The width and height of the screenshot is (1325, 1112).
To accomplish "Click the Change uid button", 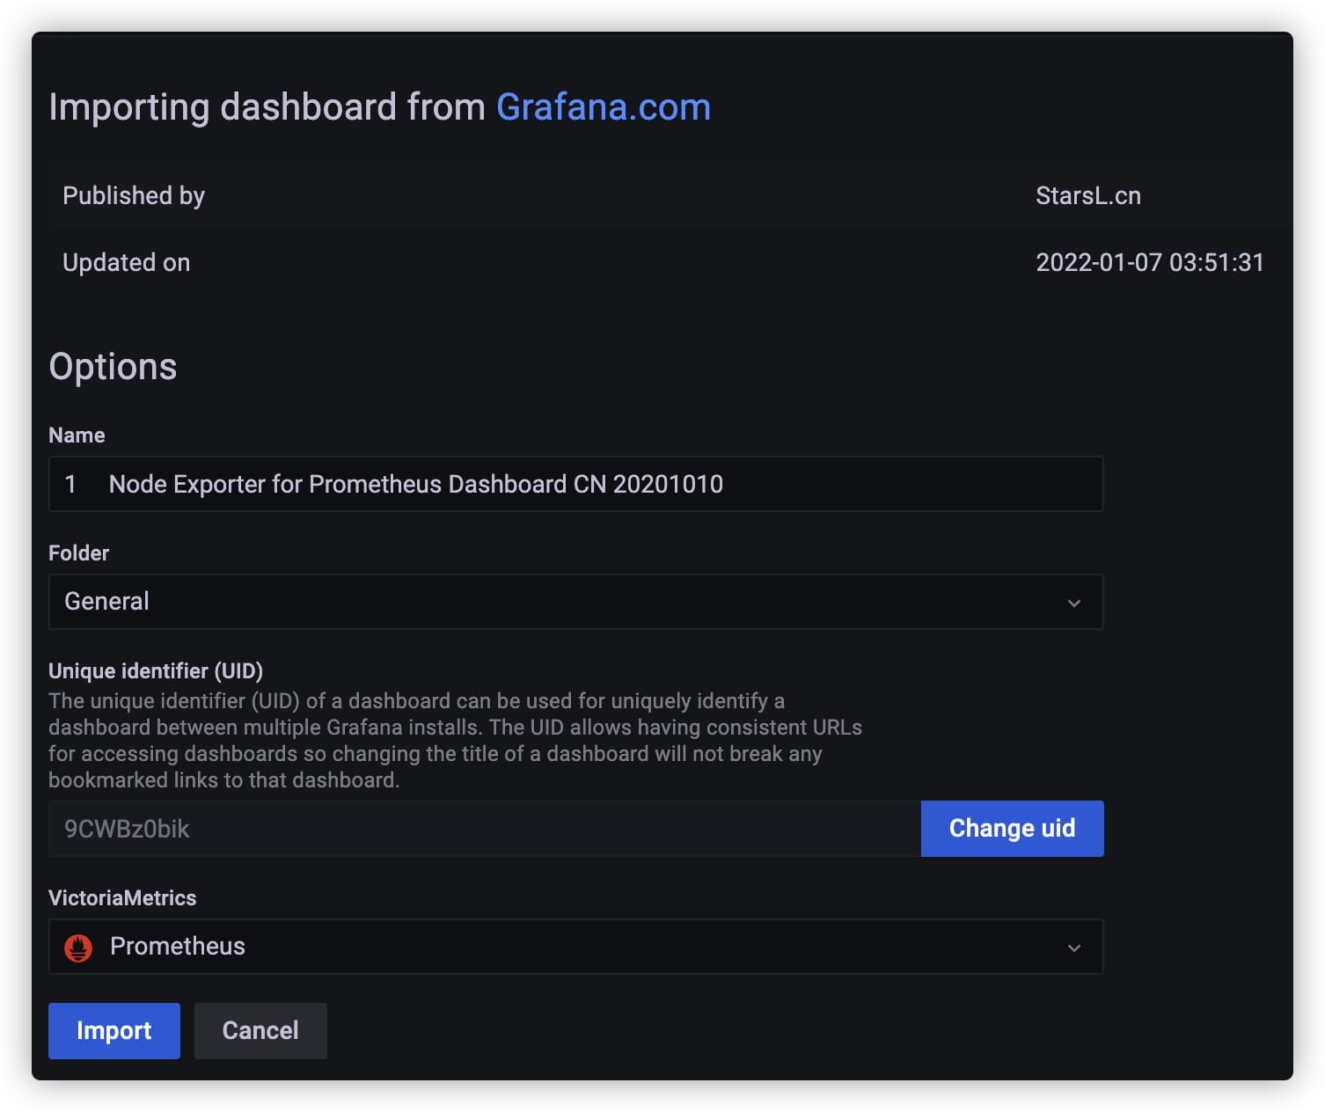I will point(1013,829).
